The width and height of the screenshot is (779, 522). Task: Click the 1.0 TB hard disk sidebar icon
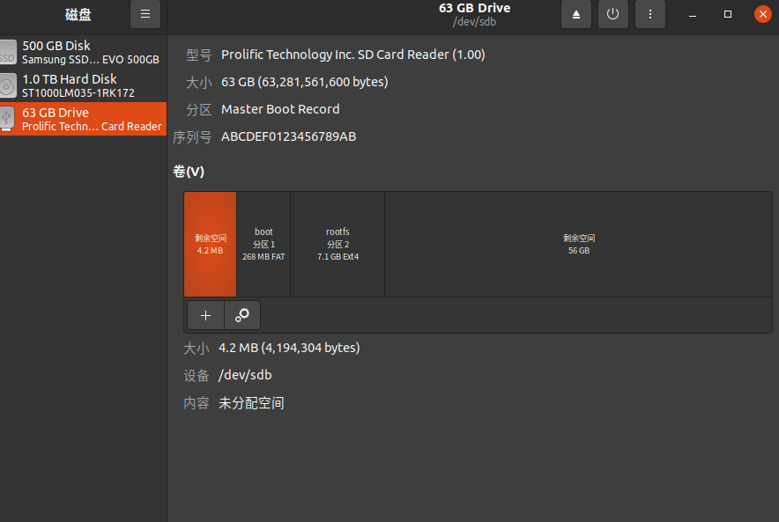point(8,85)
